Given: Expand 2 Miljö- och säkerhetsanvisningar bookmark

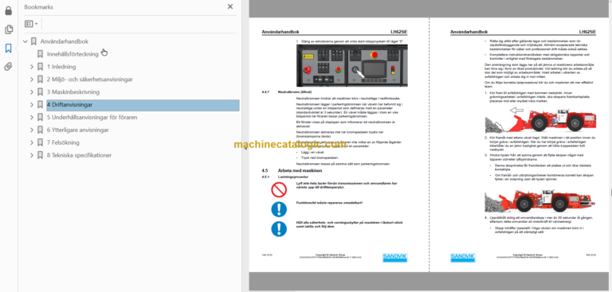Looking at the screenshot, I should [32, 80].
